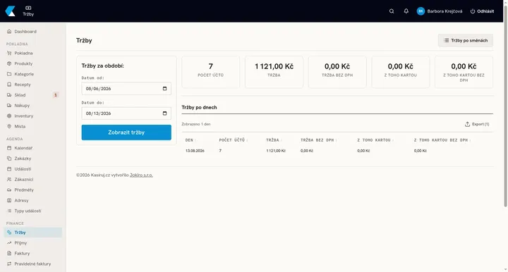Open Barbora Krejčová user profile
The width and height of the screenshot is (508, 272).
click(x=440, y=11)
